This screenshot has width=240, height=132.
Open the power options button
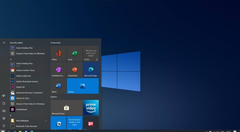(x=4, y=126)
